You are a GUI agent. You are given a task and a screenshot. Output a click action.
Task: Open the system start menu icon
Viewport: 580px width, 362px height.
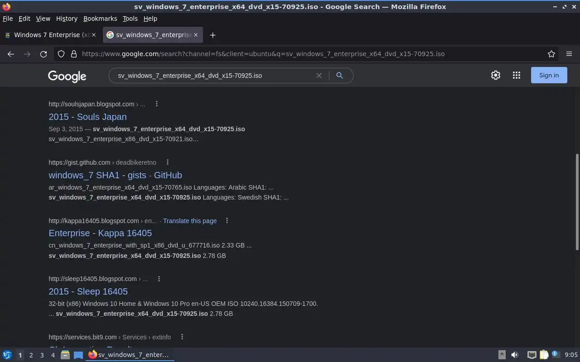click(7, 355)
